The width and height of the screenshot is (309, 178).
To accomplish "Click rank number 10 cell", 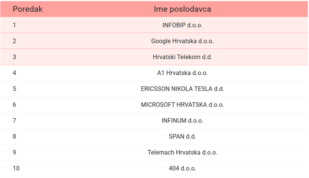I will pyautogui.click(x=16, y=168).
